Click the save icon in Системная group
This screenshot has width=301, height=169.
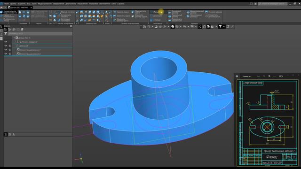[x=28, y=12]
